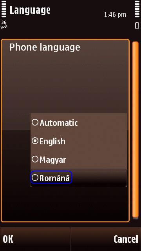The image size is (141, 251).
Task: Select the Automatic radio button
Action: (35, 122)
